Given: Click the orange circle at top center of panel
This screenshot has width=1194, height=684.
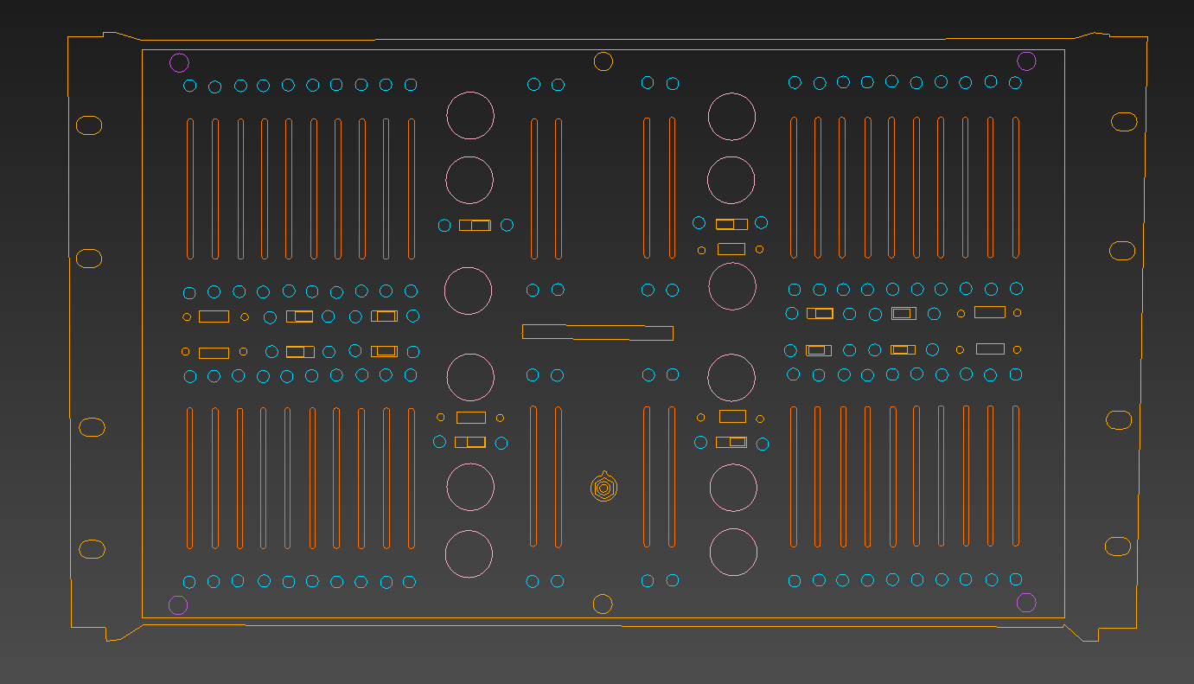Looking at the screenshot, I should click(x=603, y=61).
